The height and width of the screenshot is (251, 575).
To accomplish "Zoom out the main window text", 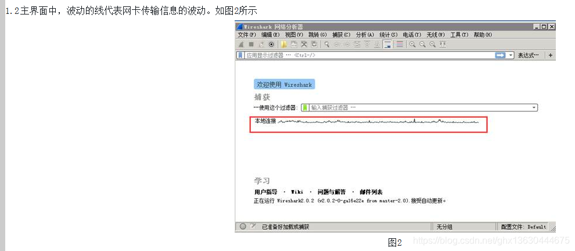I will (422, 44).
